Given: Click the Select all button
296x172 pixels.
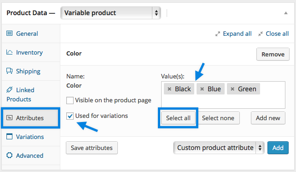Looking at the screenshot, I should coord(178,118).
